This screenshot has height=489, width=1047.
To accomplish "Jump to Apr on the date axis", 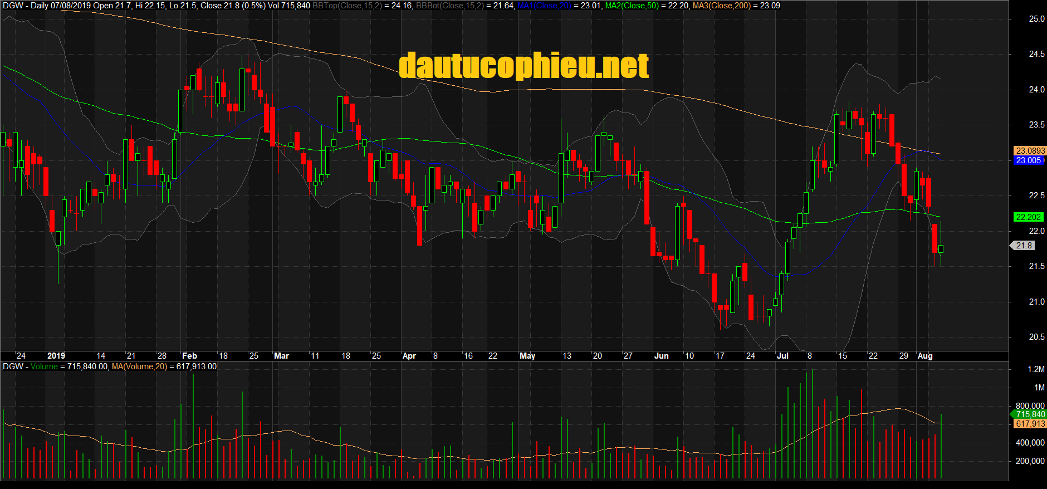I will (409, 356).
